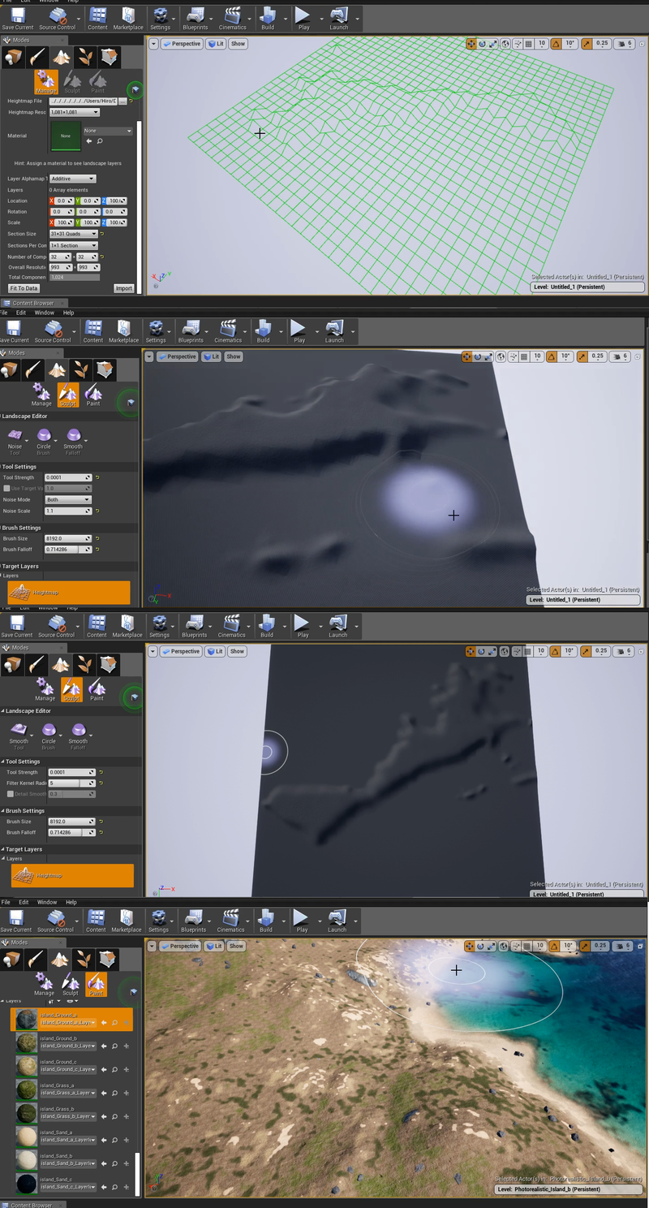
Task: Open the Layer Alphamap Type Additive dropdown
Action: 72,179
